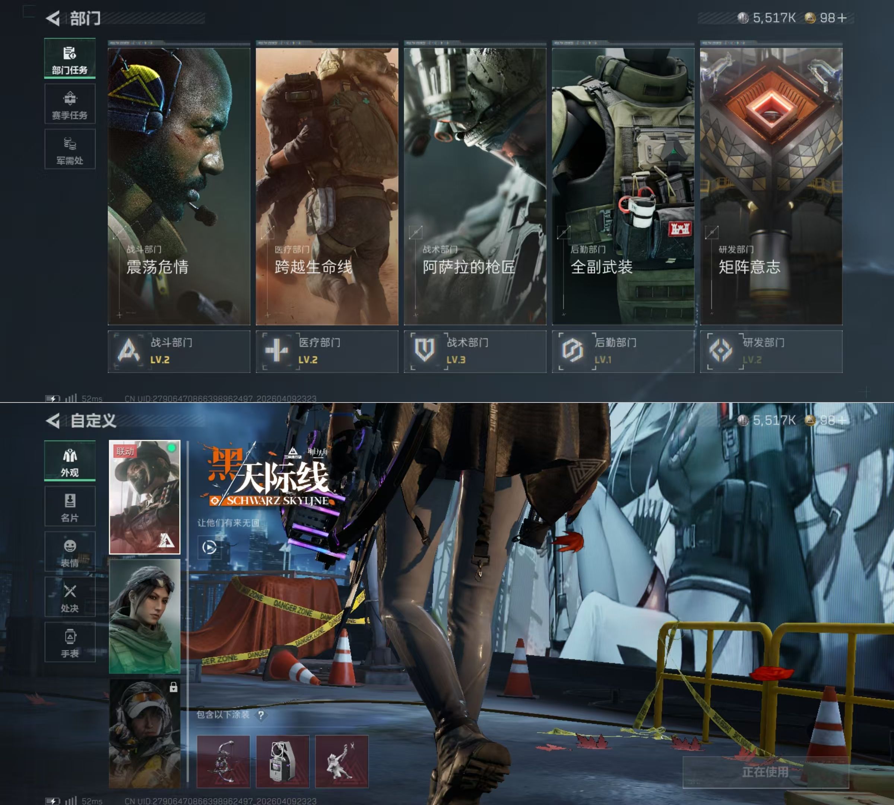This screenshot has width=894, height=805.
Task: Open the 部门任务 tab
Action: (70, 59)
